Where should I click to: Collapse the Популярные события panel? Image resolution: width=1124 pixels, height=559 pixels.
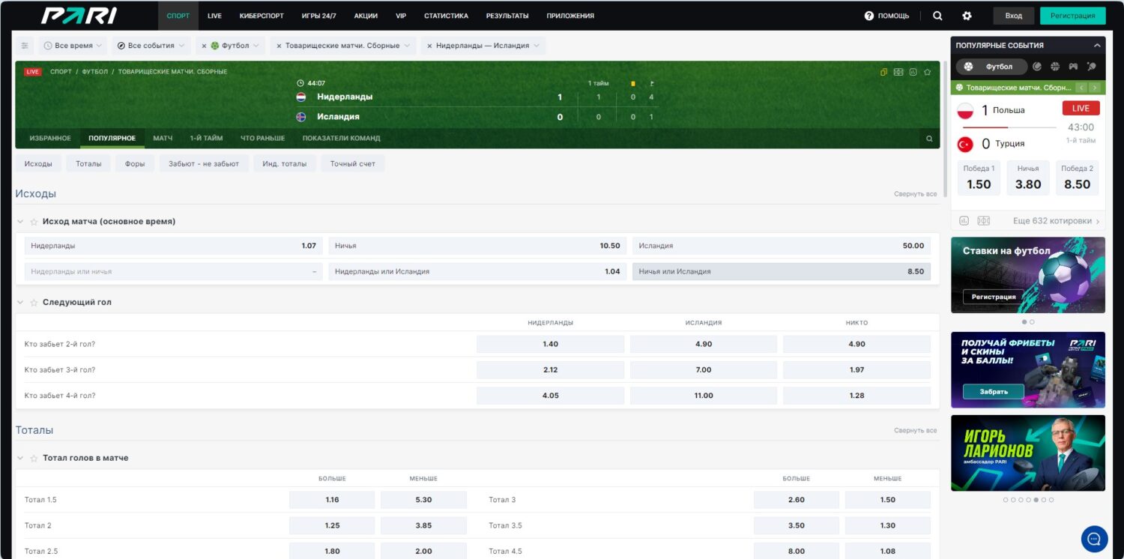1097,46
